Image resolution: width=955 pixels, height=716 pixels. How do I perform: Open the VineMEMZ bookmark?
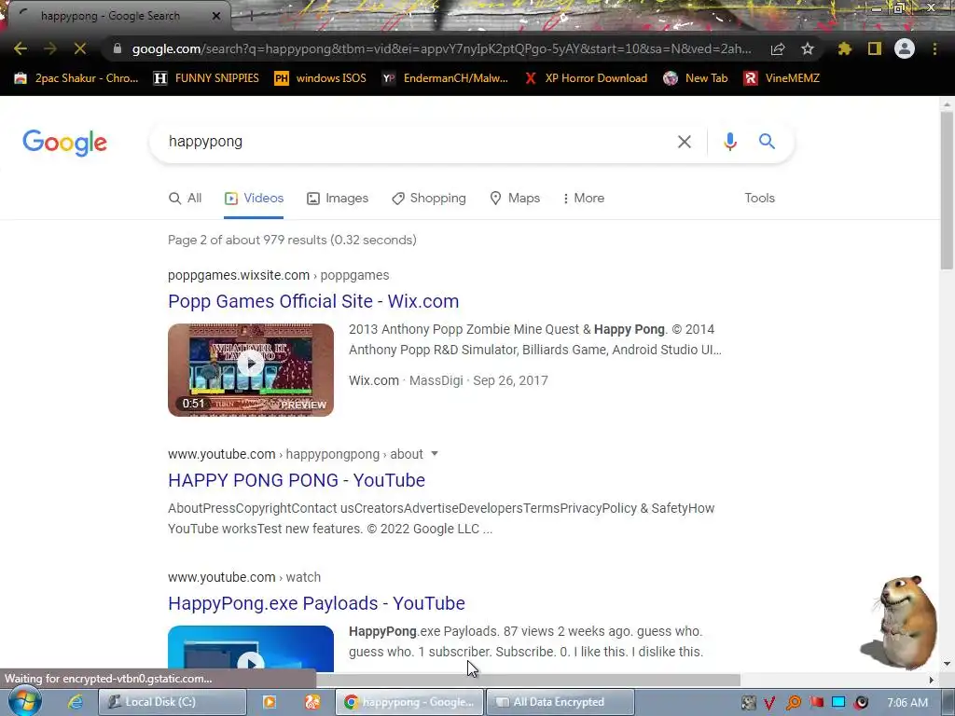[x=782, y=78]
